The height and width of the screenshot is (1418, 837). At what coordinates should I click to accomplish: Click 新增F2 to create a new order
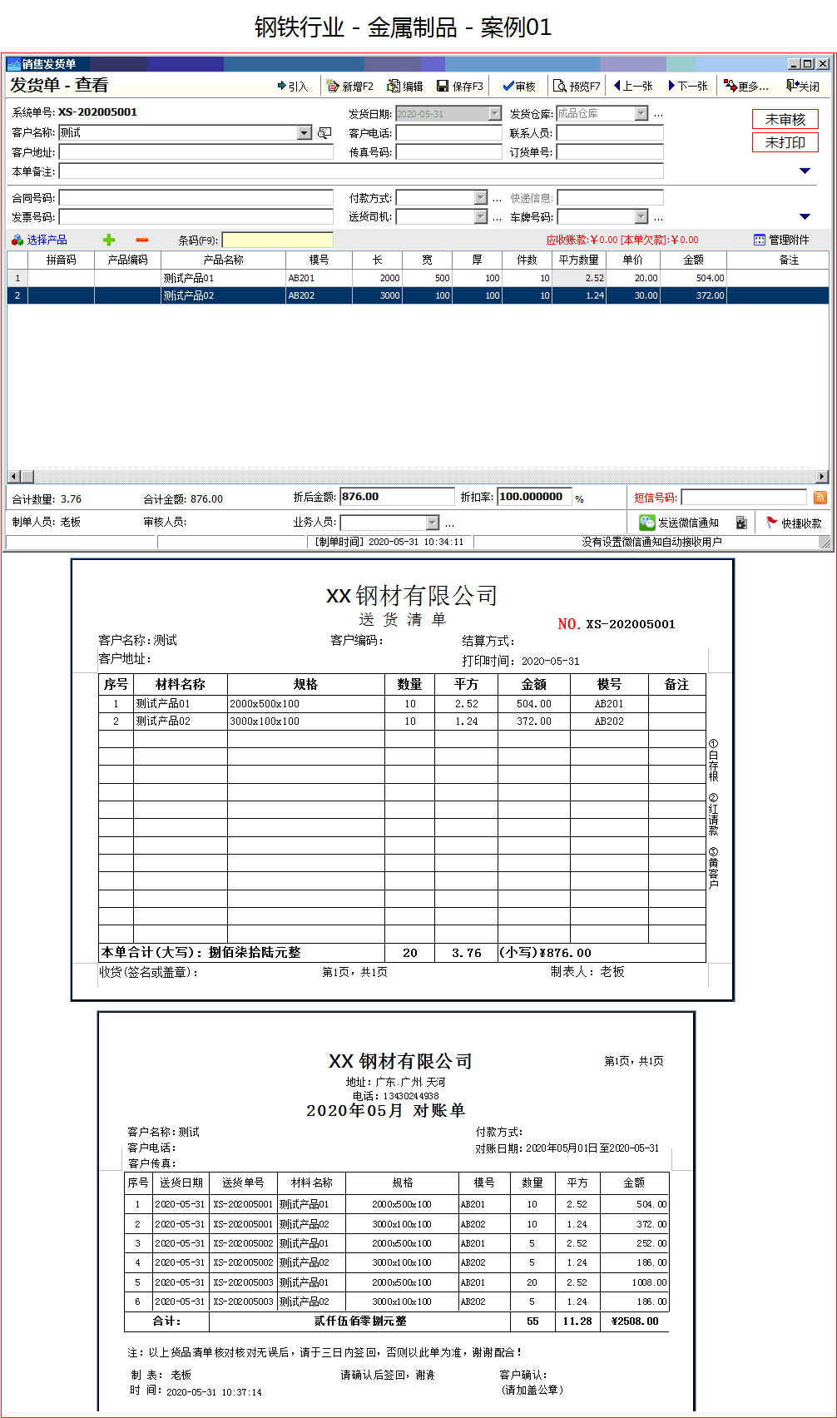click(x=350, y=87)
